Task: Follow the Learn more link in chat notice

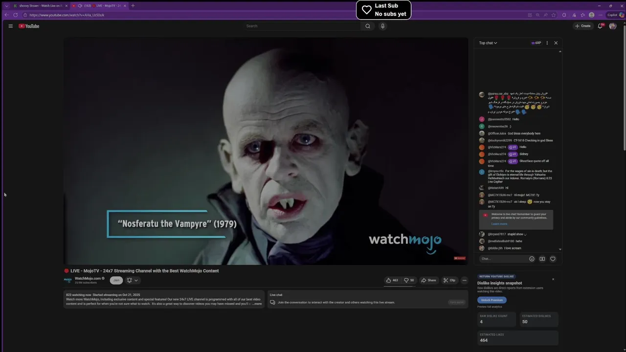Action: click(499, 224)
